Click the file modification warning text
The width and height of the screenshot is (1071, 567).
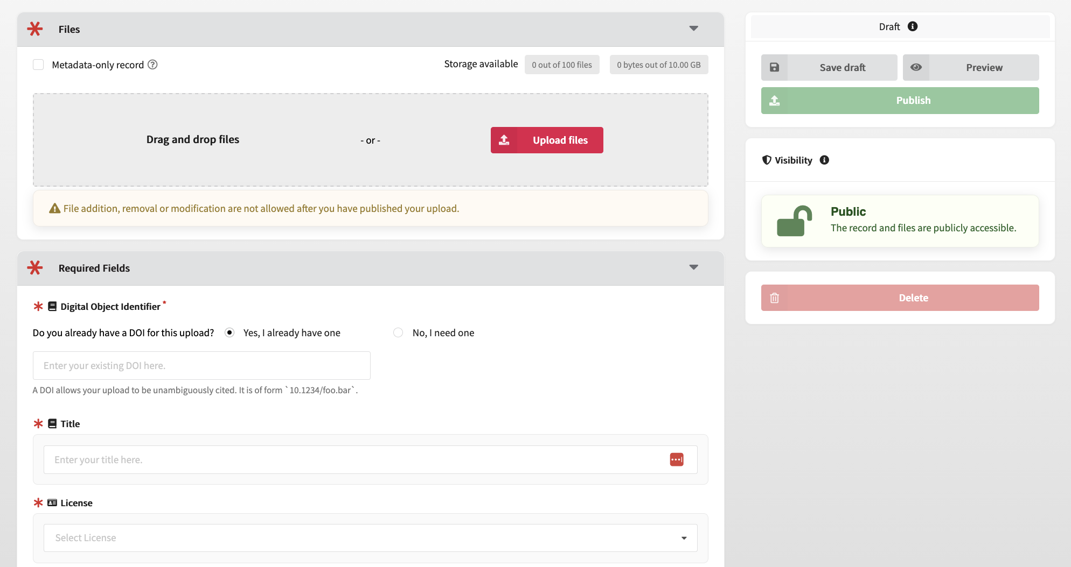[261, 209]
